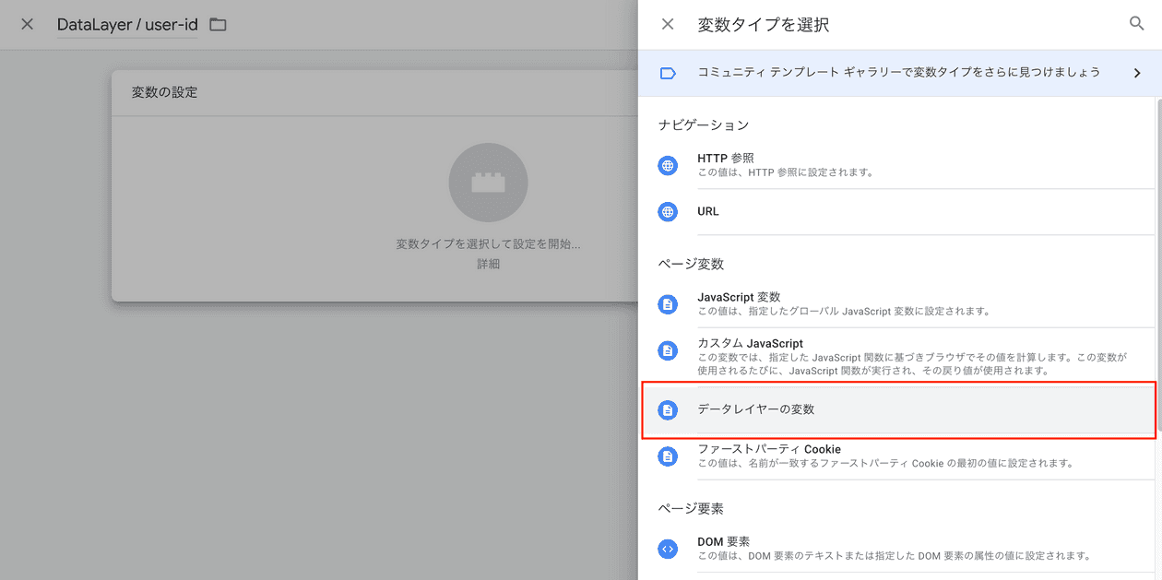Click the scrollbar of the variable type list
The image size is (1162, 580).
pos(1157,277)
